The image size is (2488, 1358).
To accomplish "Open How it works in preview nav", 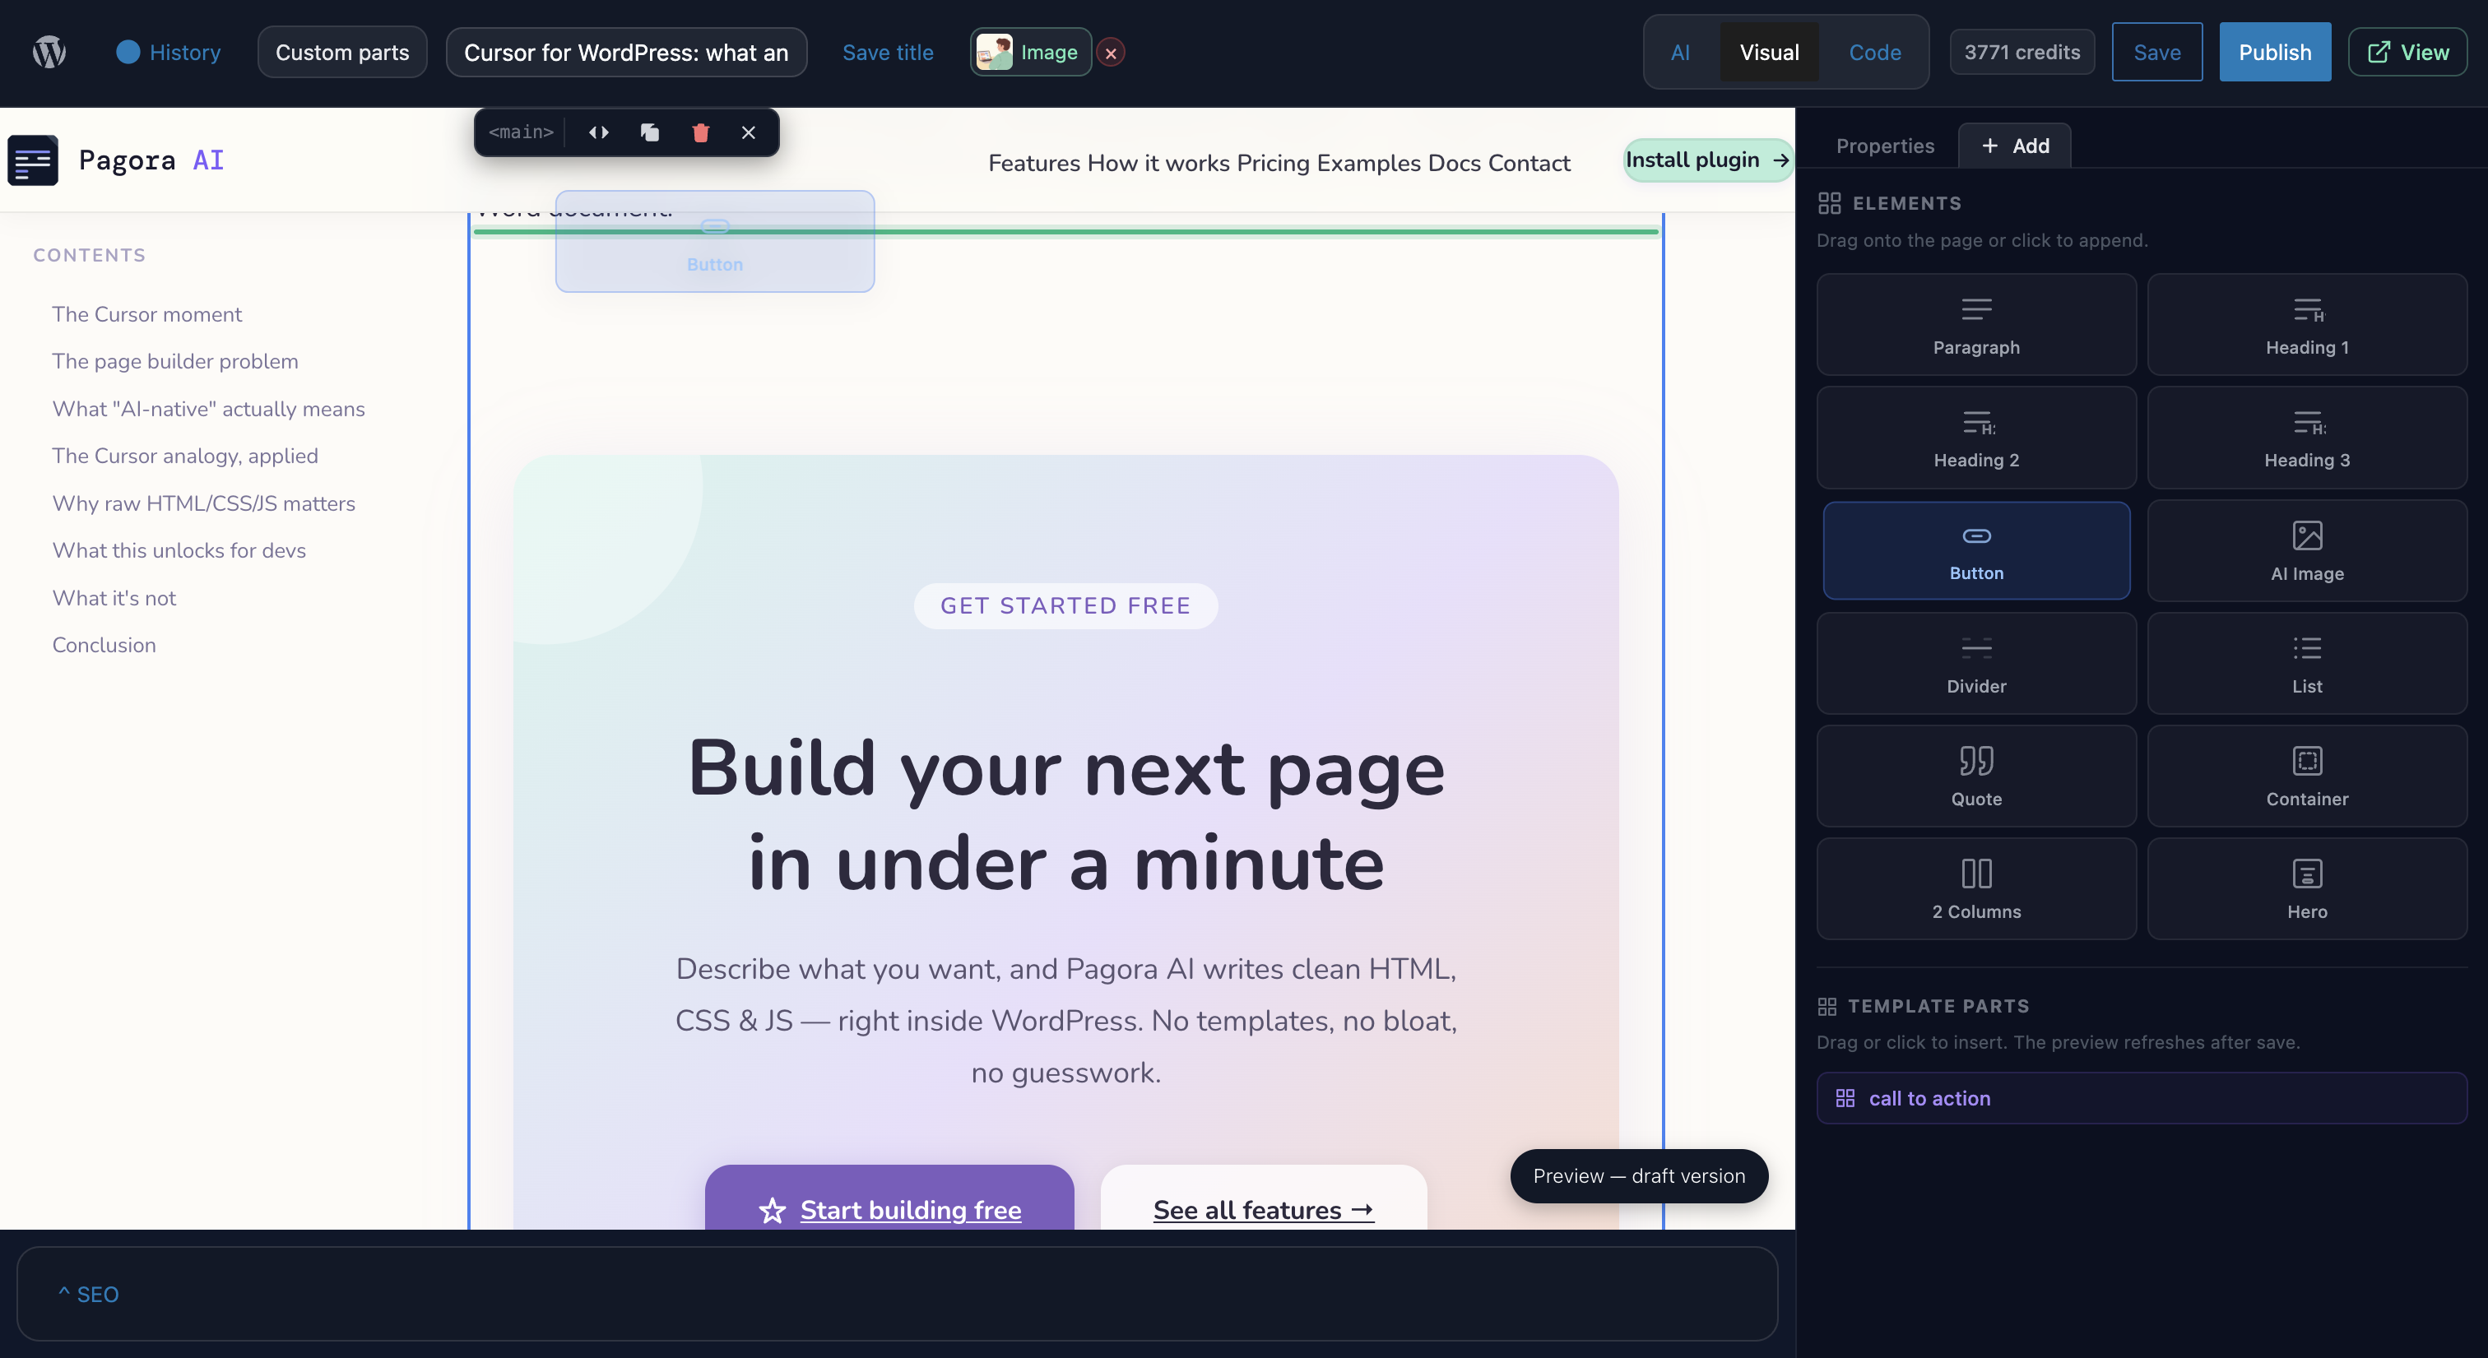I will click(x=1158, y=163).
